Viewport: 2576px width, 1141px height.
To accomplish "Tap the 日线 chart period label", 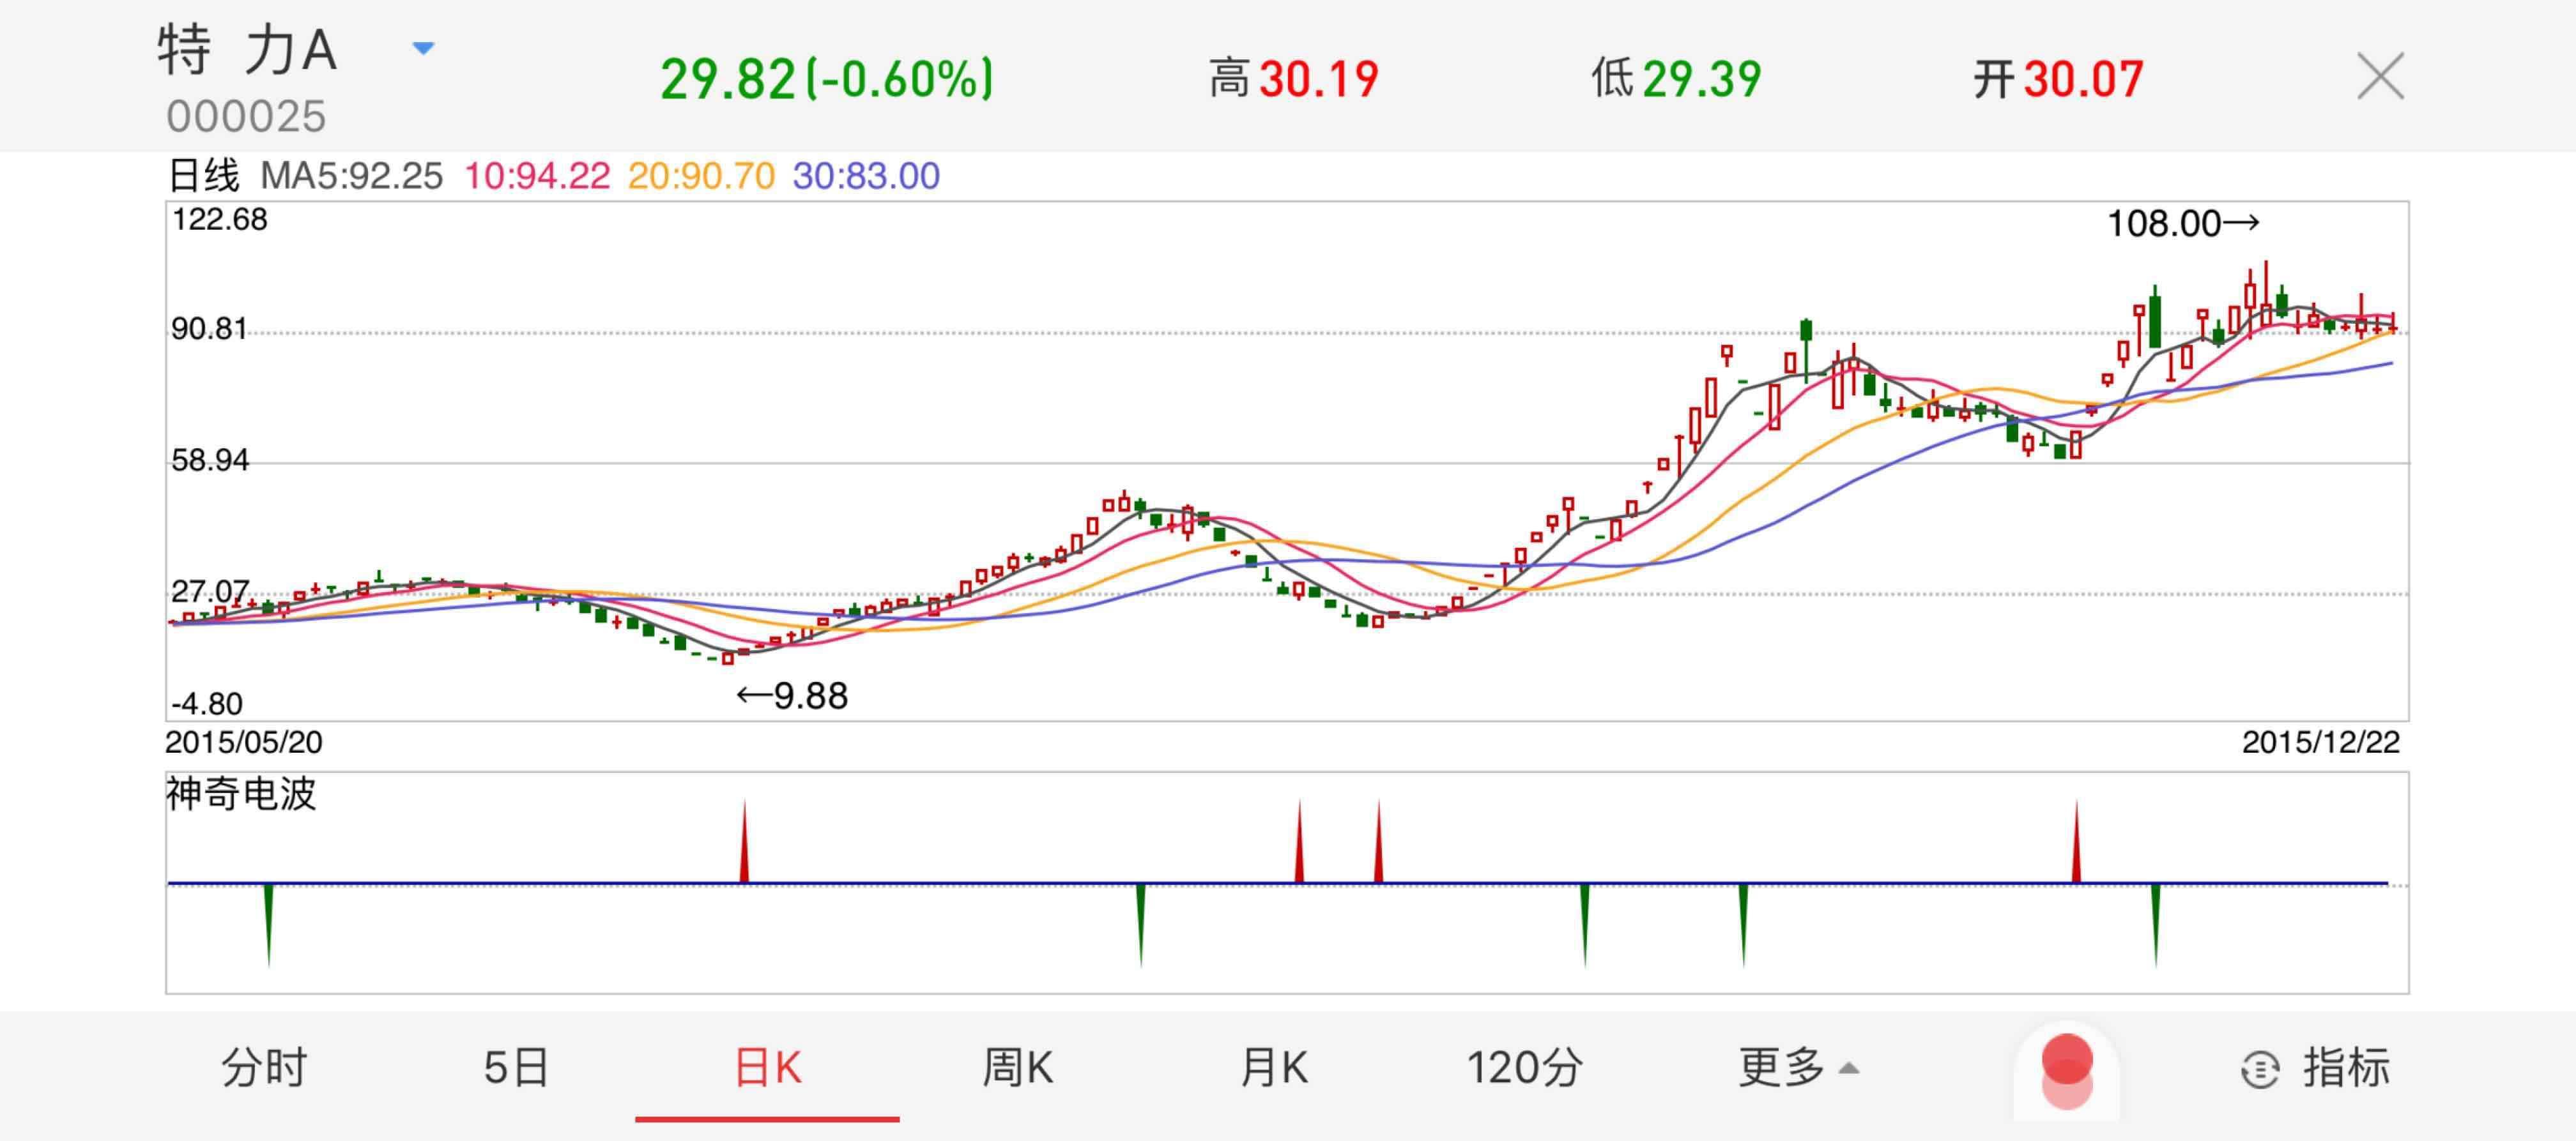I will (x=204, y=176).
